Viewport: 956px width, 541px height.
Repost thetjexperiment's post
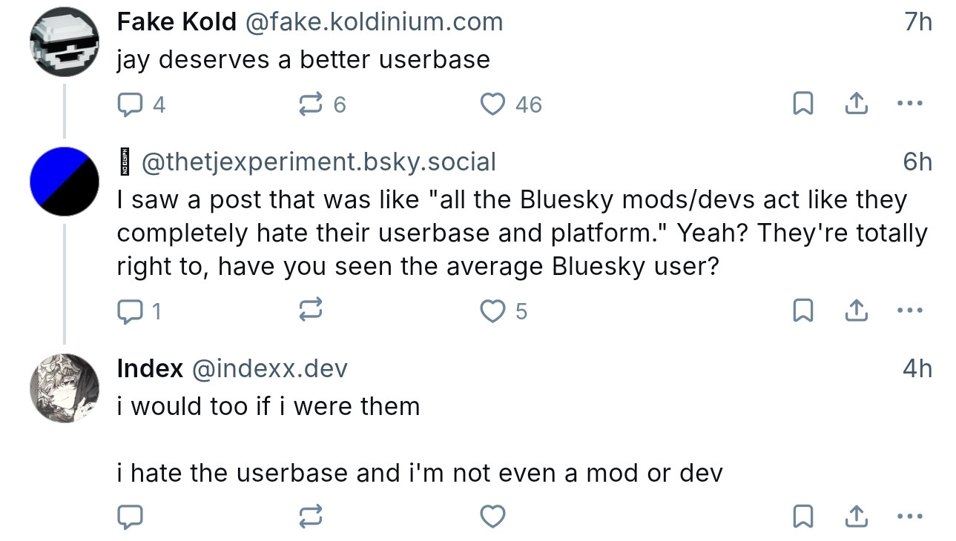(x=310, y=311)
